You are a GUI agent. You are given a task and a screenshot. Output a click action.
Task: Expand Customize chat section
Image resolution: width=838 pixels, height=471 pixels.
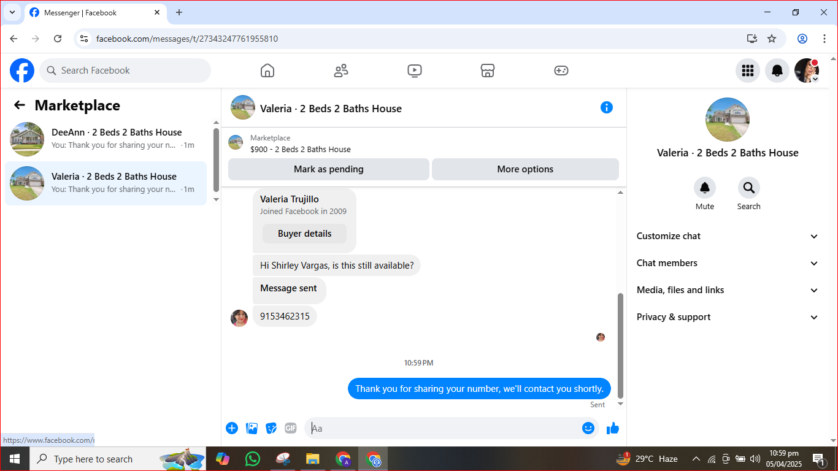[x=728, y=236]
